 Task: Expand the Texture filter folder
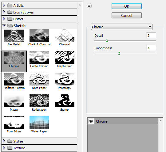4,148
